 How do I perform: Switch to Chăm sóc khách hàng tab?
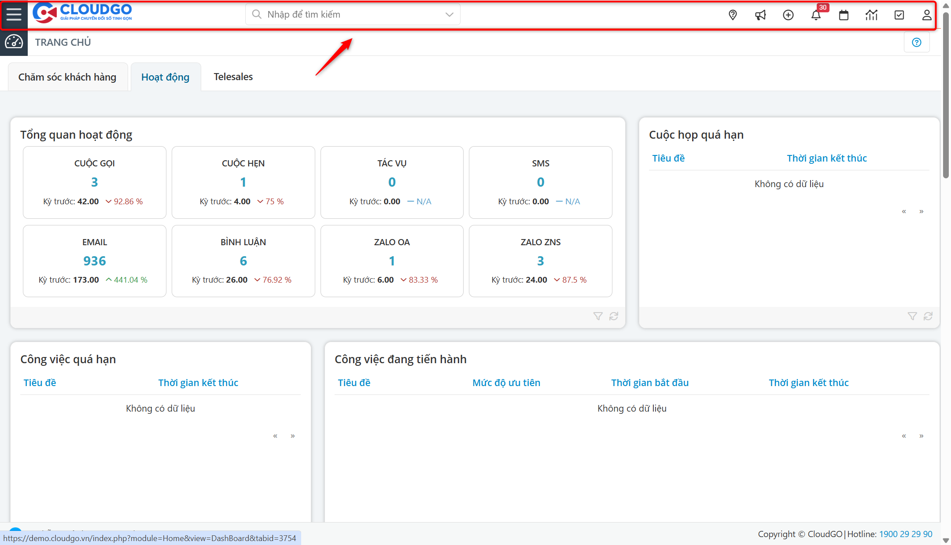pos(67,77)
